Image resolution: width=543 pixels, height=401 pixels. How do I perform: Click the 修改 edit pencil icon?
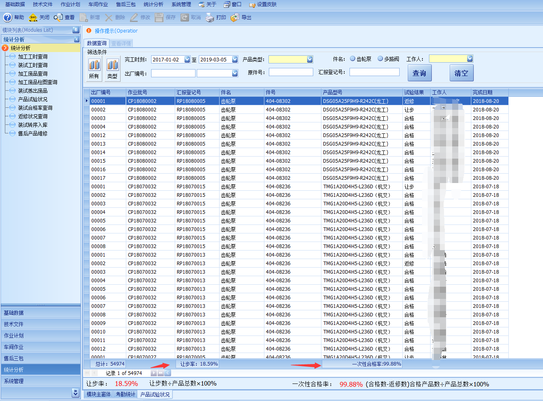point(134,17)
